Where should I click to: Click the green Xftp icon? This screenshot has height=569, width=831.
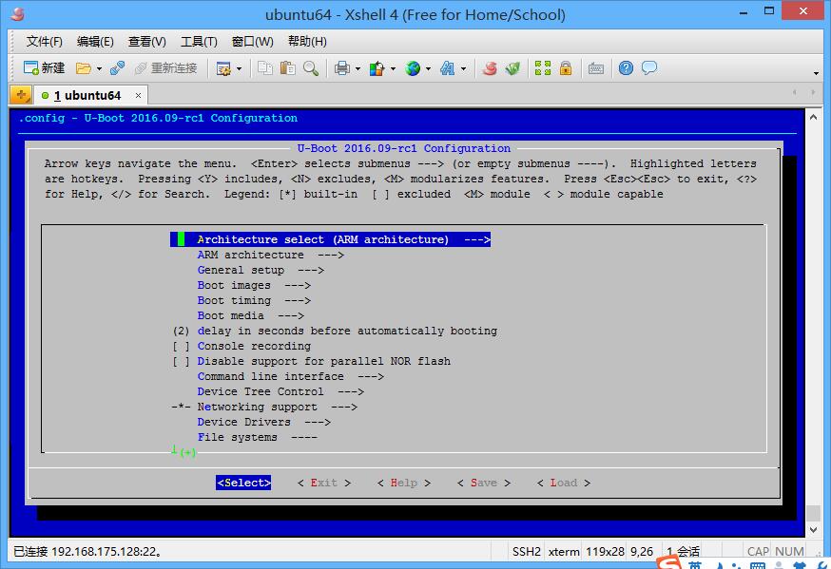512,68
